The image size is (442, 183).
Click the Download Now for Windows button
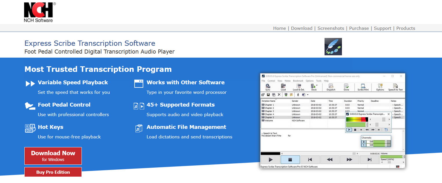[x=53, y=156]
